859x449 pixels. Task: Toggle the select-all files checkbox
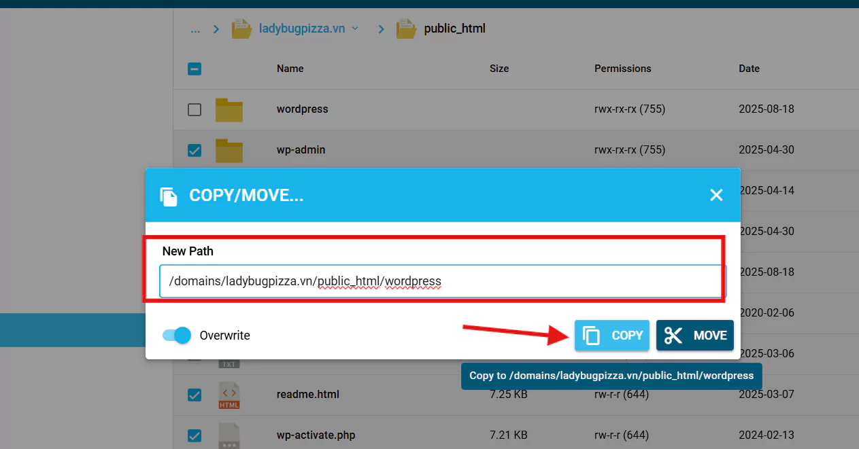pyautogui.click(x=195, y=69)
